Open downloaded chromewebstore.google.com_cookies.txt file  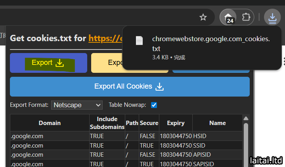(210, 44)
